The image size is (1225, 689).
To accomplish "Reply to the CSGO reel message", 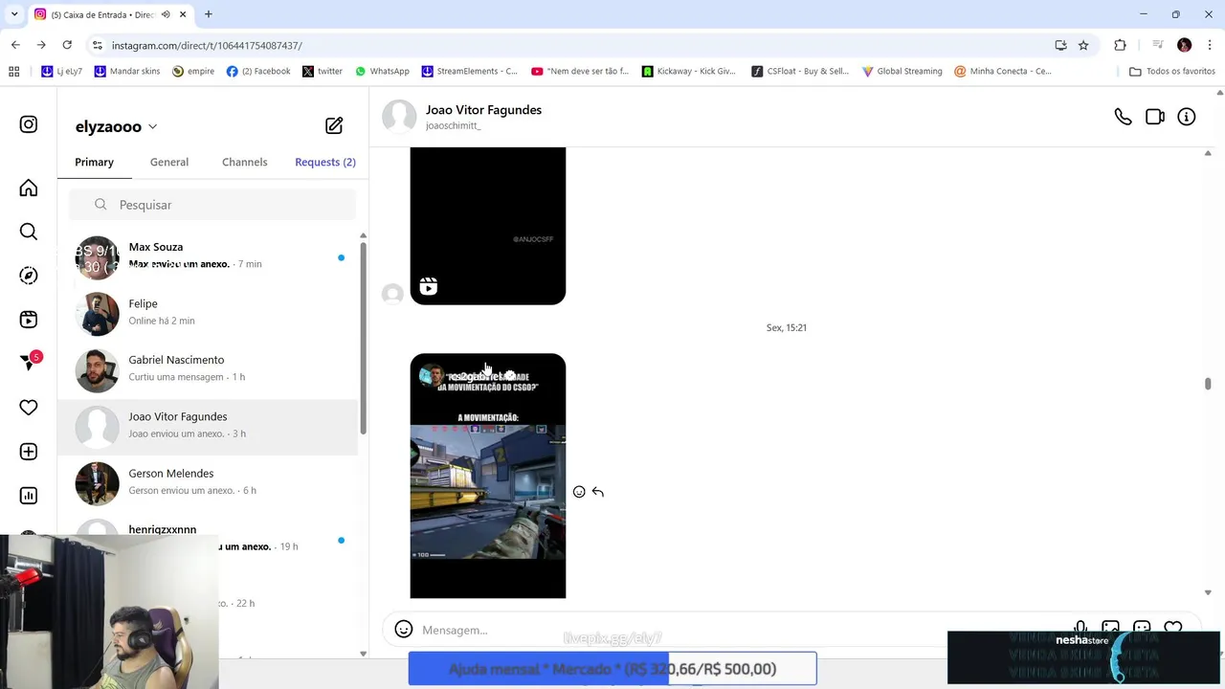I will coord(598,492).
